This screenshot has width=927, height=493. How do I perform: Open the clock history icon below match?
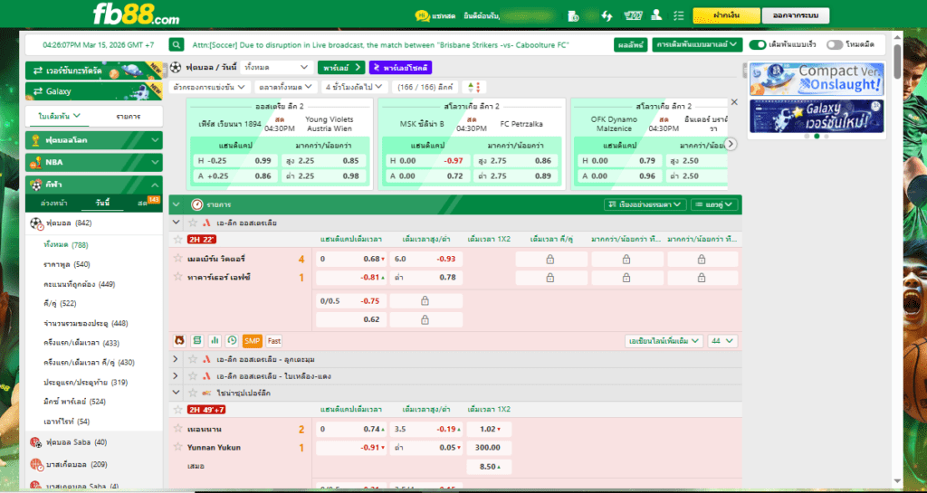(232, 341)
